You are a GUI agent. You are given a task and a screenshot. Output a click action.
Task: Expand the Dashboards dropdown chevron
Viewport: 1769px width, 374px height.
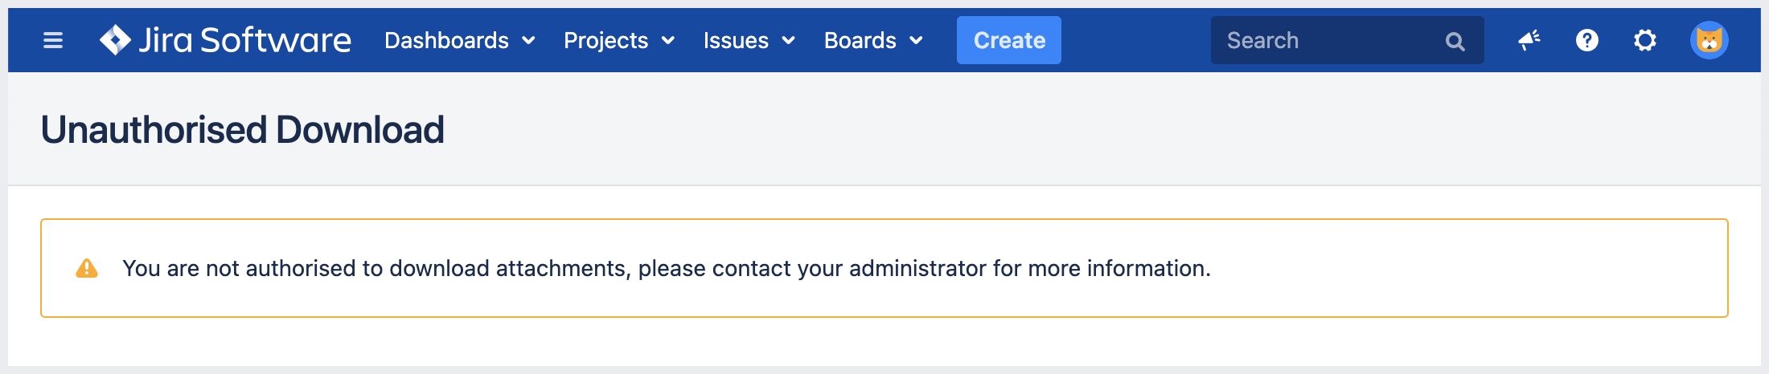pos(529,41)
